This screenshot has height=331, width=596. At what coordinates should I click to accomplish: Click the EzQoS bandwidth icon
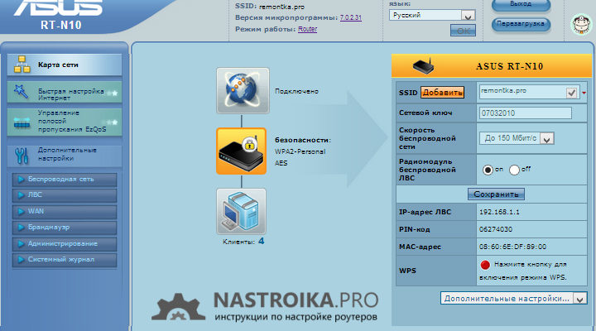(x=22, y=122)
